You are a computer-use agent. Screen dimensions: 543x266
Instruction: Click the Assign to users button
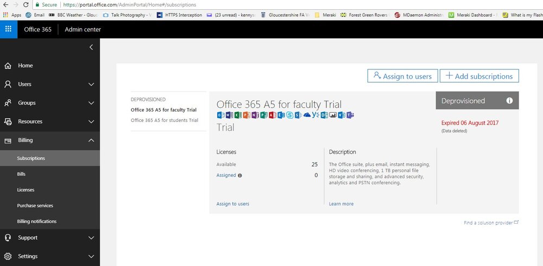402,76
